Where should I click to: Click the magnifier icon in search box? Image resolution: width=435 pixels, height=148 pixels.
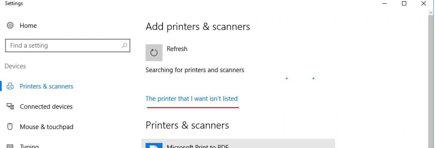click(124, 46)
